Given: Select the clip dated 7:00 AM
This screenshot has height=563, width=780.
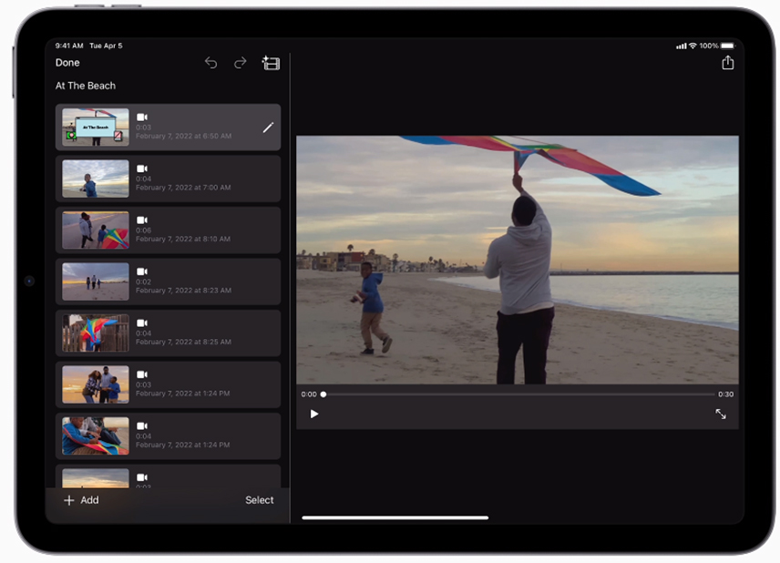Looking at the screenshot, I should pos(168,179).
